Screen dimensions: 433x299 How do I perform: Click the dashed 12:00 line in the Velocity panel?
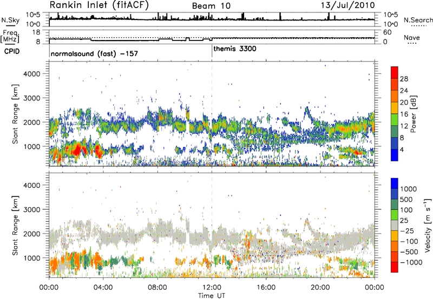tap(212, 225)
